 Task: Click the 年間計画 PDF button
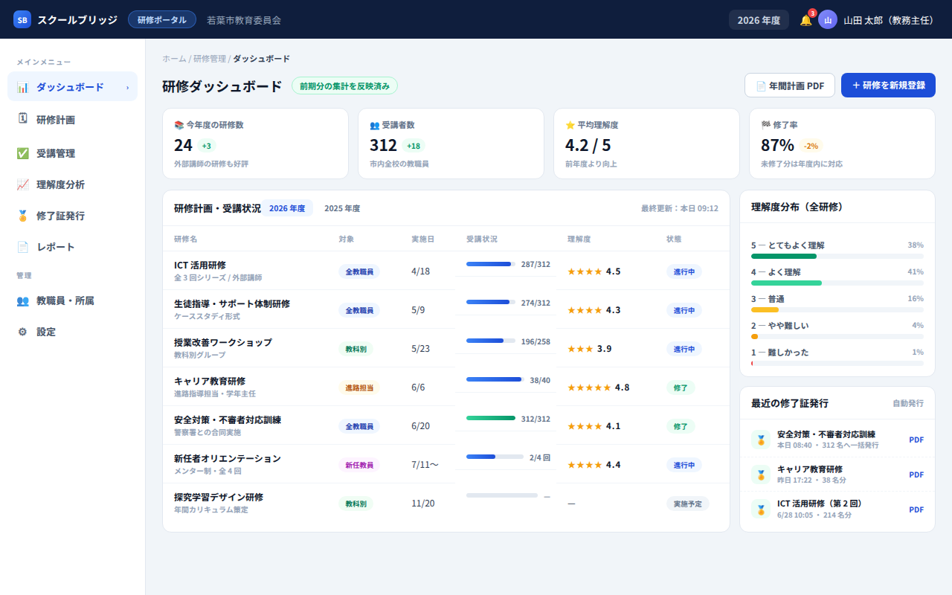tap(790, 86)
